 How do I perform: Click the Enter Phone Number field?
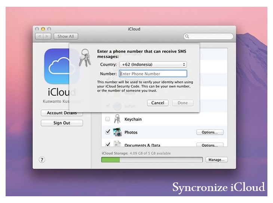[153, 73]
